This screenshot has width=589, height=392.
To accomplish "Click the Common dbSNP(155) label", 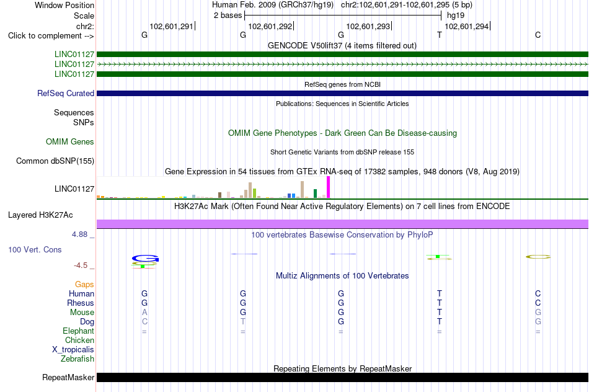I will pos(55,161).
